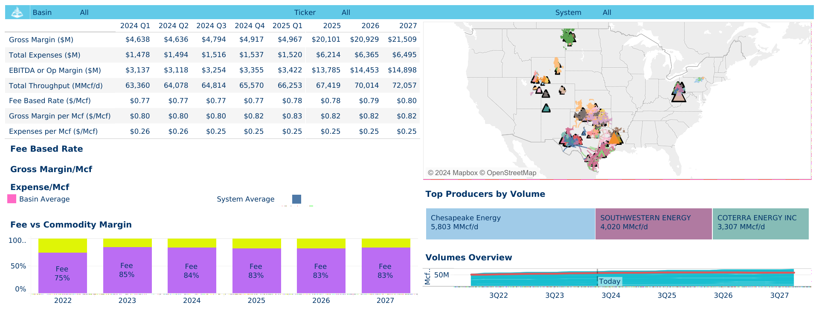This screenshot has width=819, height=314.
Task: Click the 3Q22 label on volumes axis
Action: pyautogui.click(x=498, y=295)
